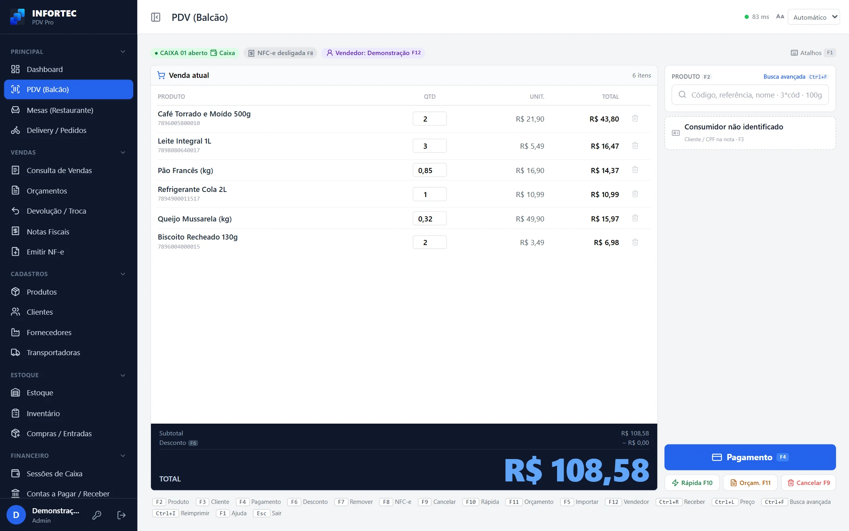
Task: Click the key icon beside the Demonstração user
Action: tap(97, 515)
